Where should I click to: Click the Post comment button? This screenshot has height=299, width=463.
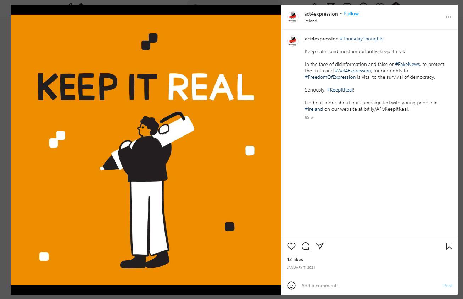[x=448, y=286]
